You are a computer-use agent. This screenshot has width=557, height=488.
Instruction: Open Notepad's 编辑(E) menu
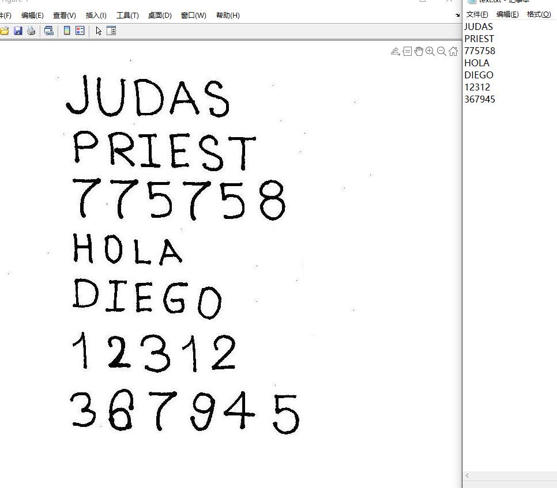(507, 14)
